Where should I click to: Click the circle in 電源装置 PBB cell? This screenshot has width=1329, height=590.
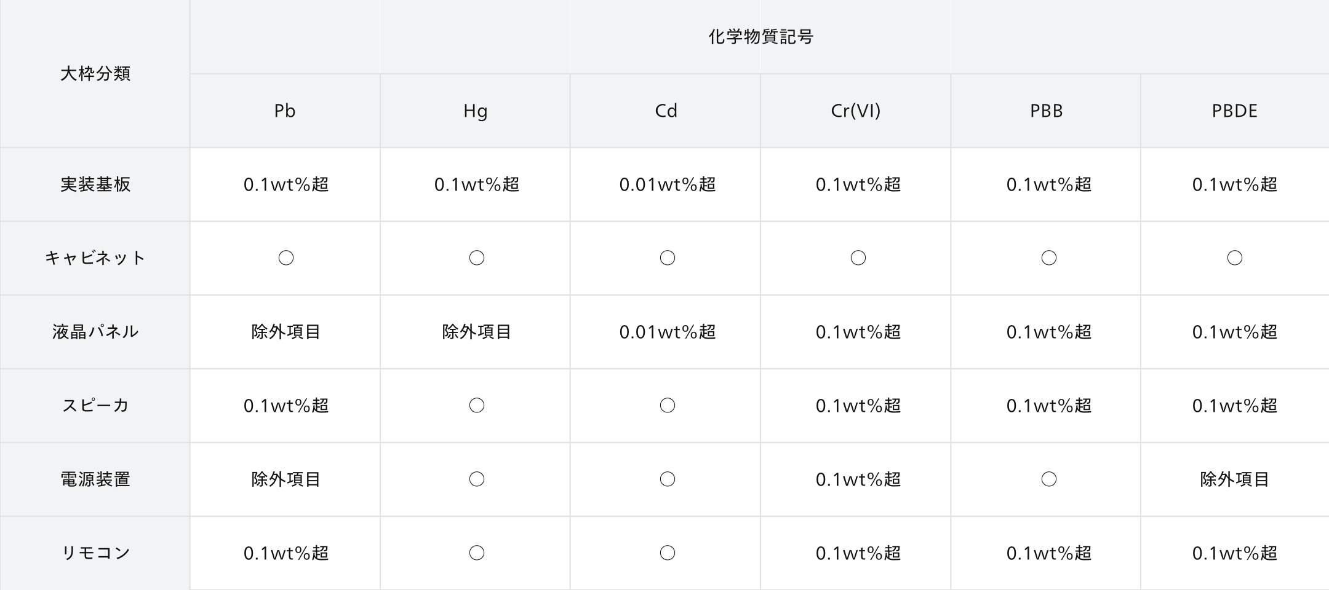(1049, 479)
